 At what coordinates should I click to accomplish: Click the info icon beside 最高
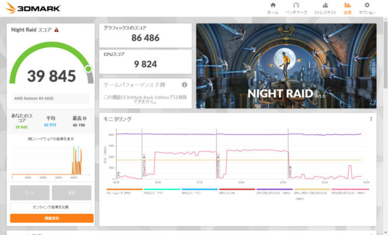point(85,118)
